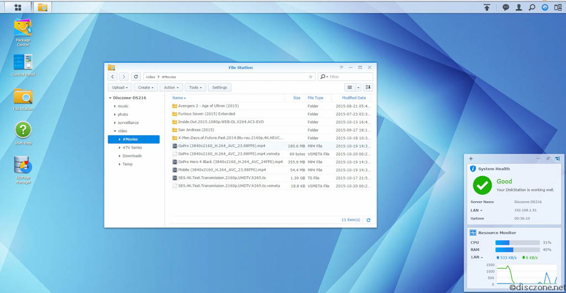Expand the music folder tree arrow
The width and height of the screenshot is (566, 293).
(x=115, y=106)
